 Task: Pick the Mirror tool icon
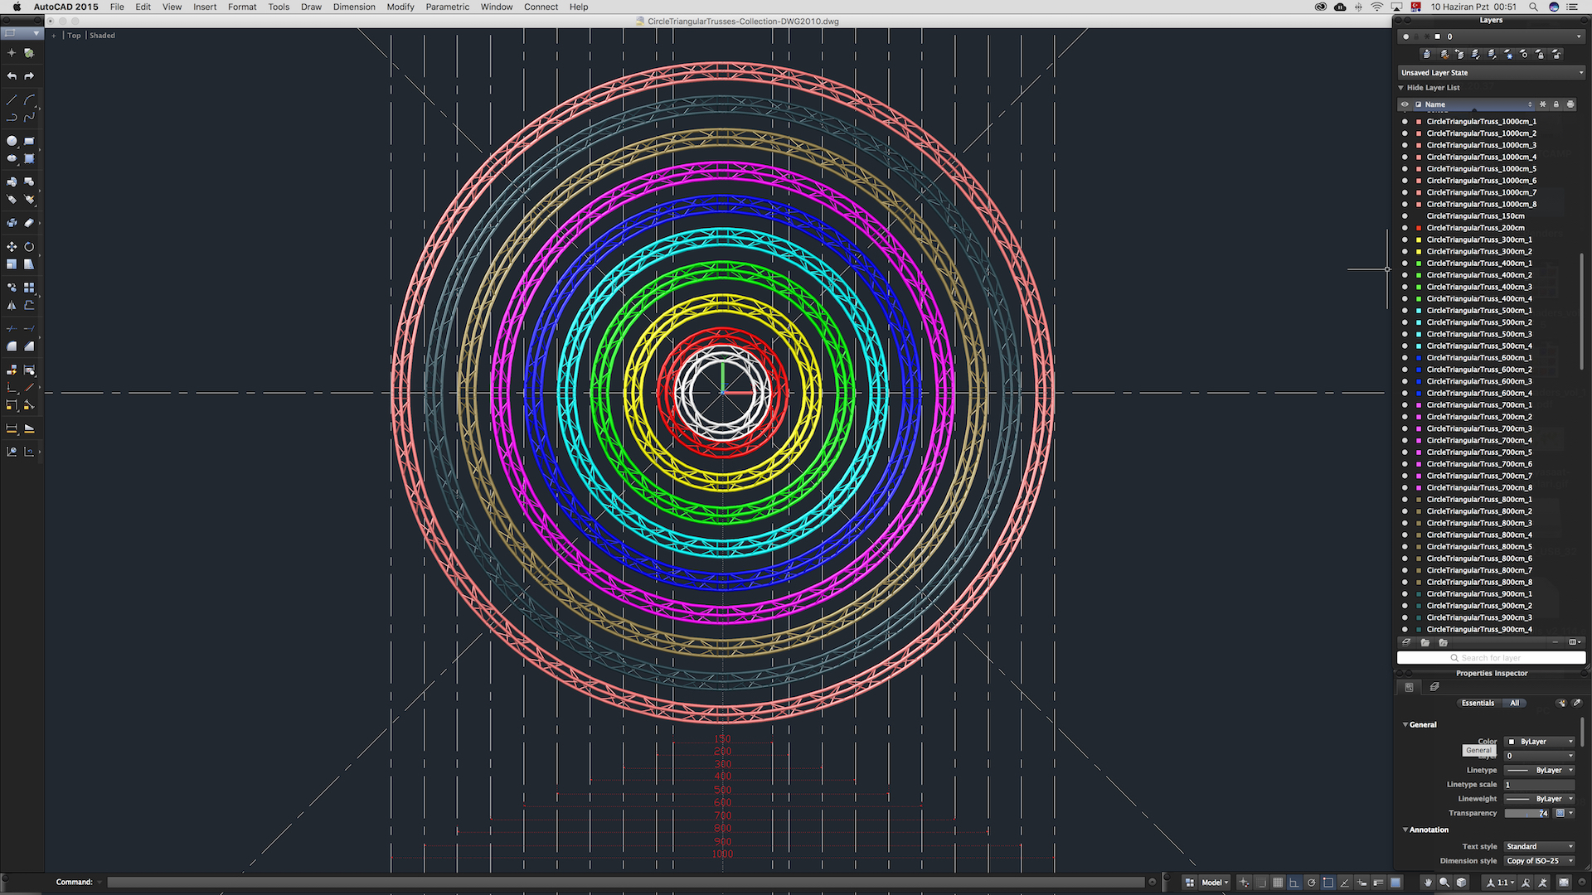pyautogui.click(x=12, y=306)
